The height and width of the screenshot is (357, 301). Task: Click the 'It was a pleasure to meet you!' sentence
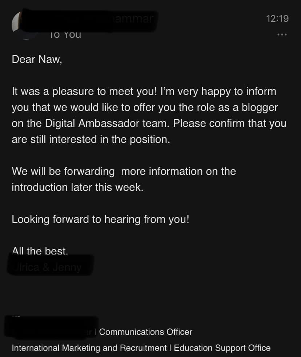point(84,92)
